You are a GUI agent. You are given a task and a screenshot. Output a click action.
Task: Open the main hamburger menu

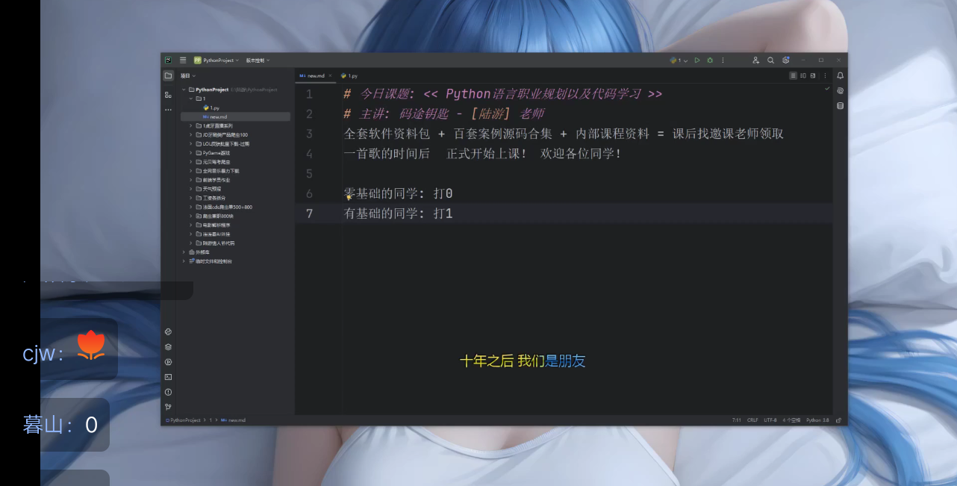pos(183,60)
